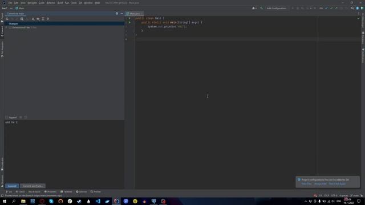Open View Options eye icon in Commit toolbar

point(38,19)
